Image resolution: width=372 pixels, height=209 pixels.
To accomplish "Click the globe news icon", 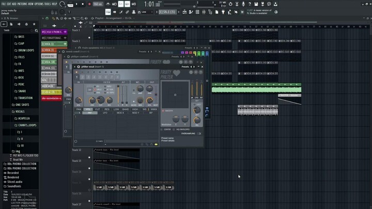I will [276, 12].
